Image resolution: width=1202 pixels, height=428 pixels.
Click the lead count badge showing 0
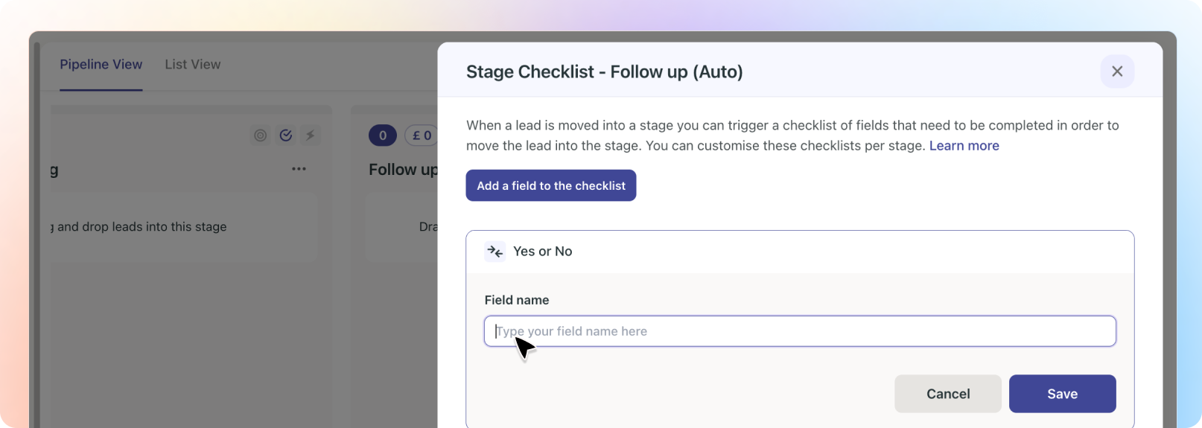point(383,135)
